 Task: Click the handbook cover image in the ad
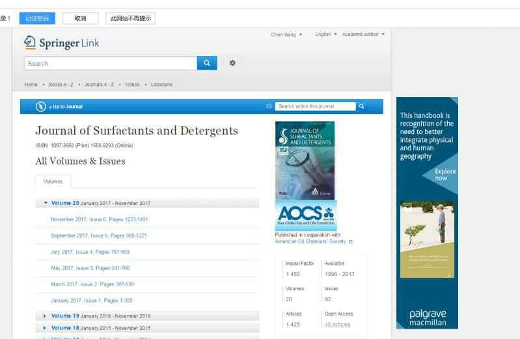pos(427,239)
